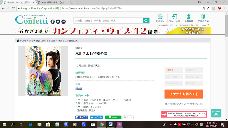Screen dimensions: 228x128
Task: Open Confetti Twitter page icon
Action: (x=58, y=22)
